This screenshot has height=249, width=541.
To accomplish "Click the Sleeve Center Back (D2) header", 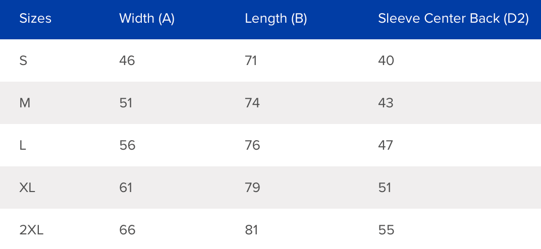I will tap(453, 19).
